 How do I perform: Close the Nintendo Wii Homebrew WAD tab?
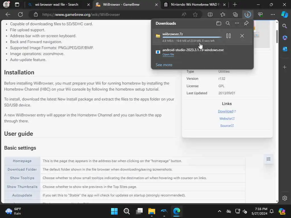[x=224, y=5]
